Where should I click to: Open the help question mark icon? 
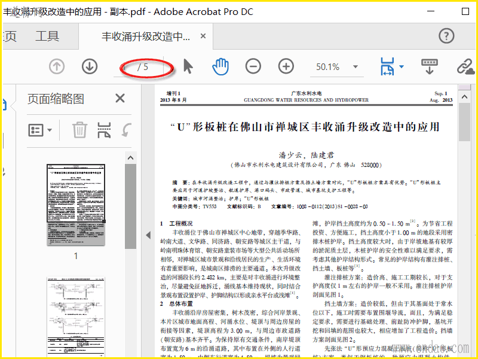(446, 36)
